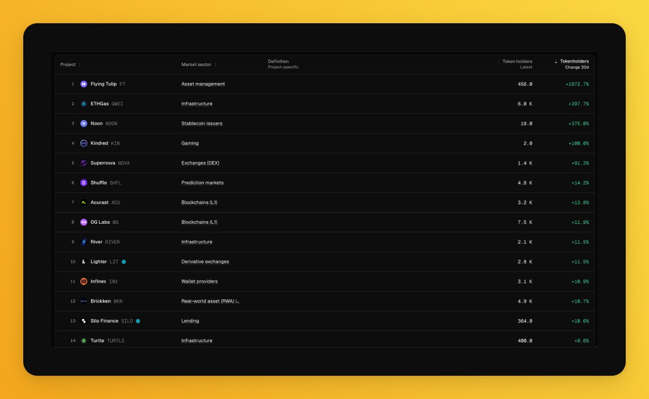Click the Silo Finance project logo icon

pos(84,321)
